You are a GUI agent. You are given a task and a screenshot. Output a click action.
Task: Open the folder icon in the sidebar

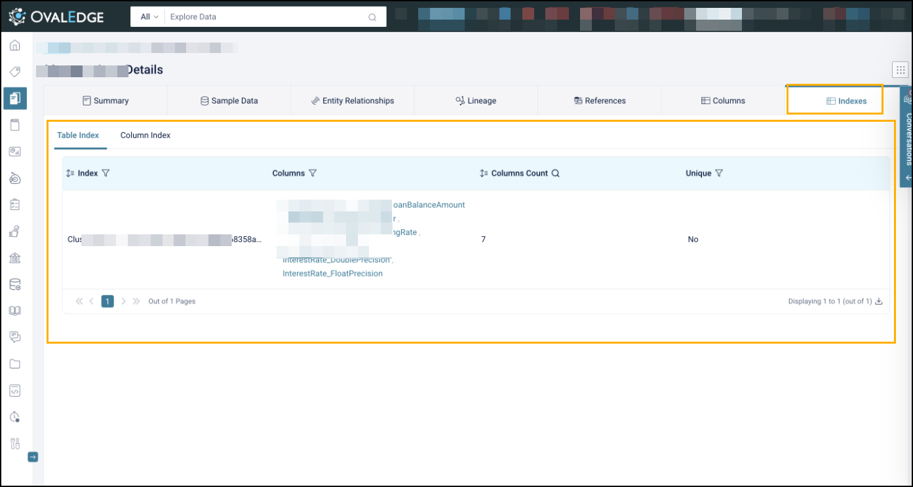15,364
